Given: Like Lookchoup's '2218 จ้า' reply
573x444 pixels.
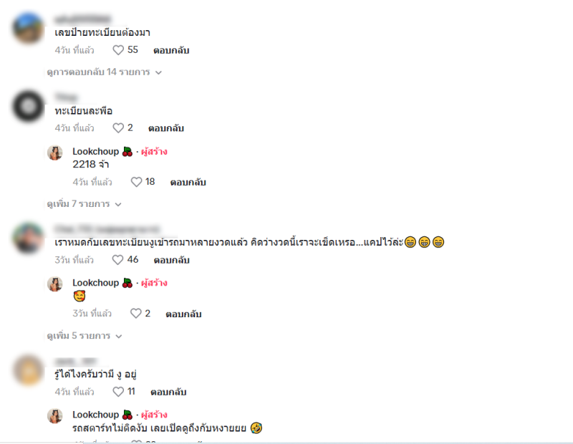Looking at the screenshot, I should point(136,182).
